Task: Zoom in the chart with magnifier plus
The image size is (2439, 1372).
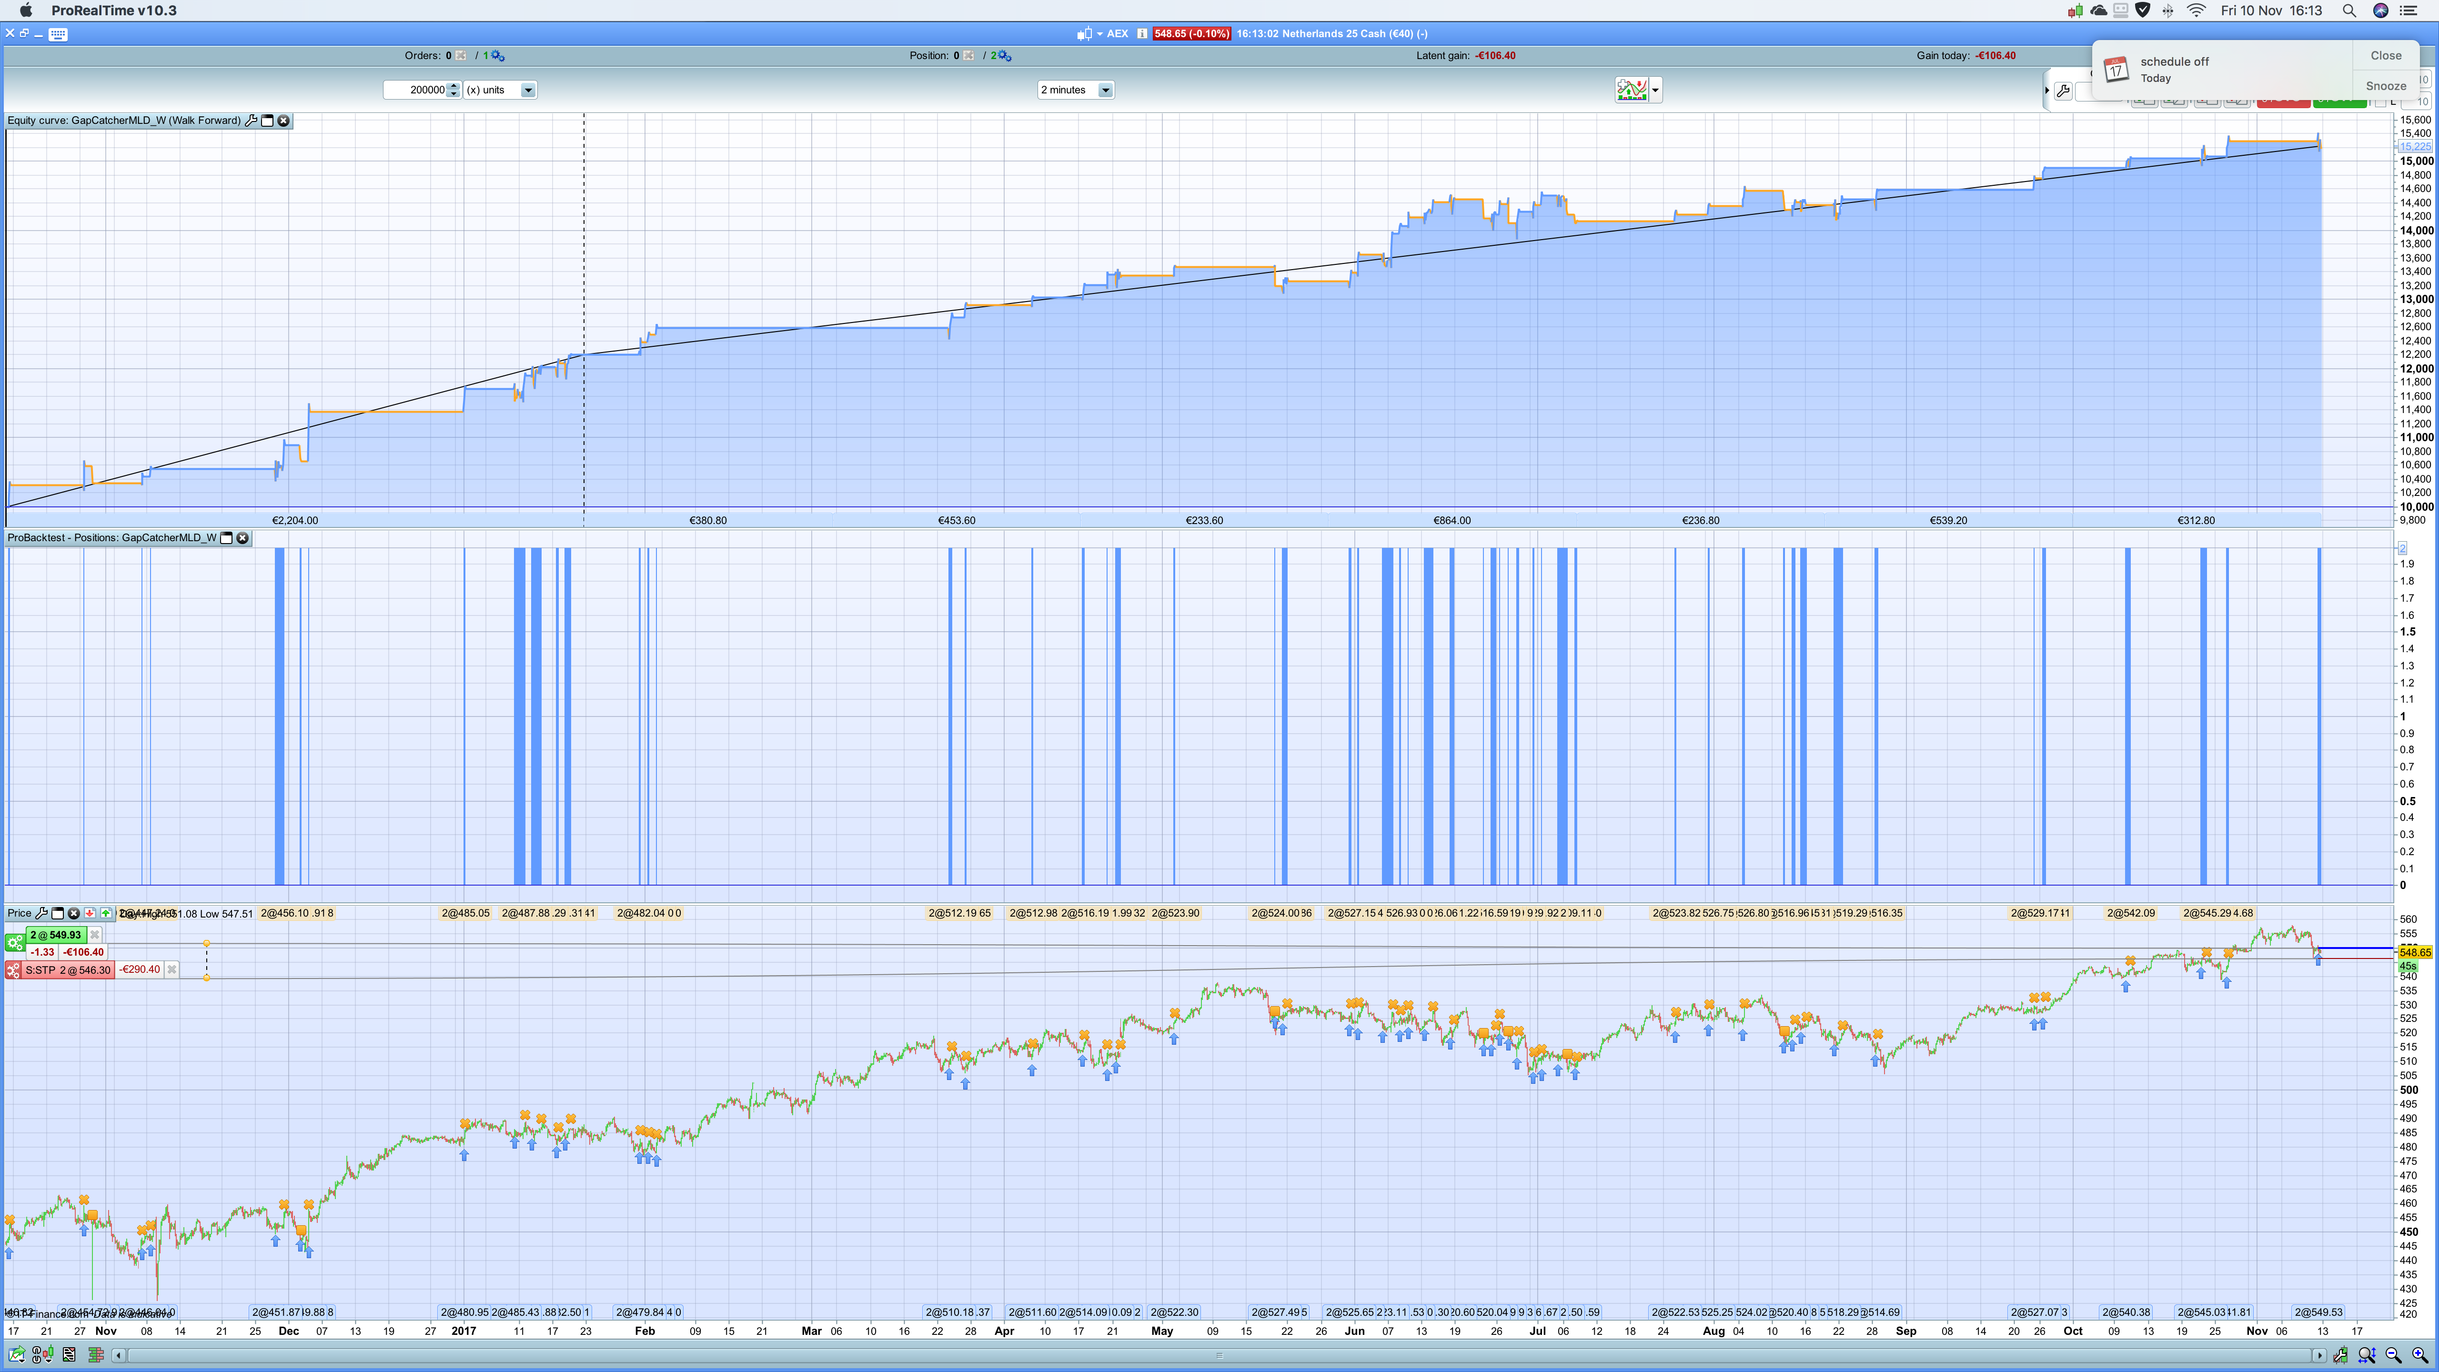Action: point(2419,1355)
